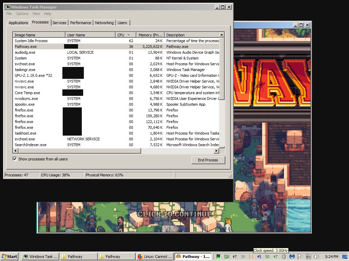The height and width of the screenshot is (261, 349).
Task: Click the 39 Core Temp tray reading
Action: (x=243, y=257)
